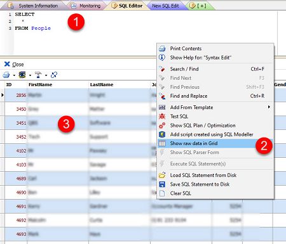Click the red bug Test SQL icon
This screenshot has width=286, height=244.
pos(162,117)
